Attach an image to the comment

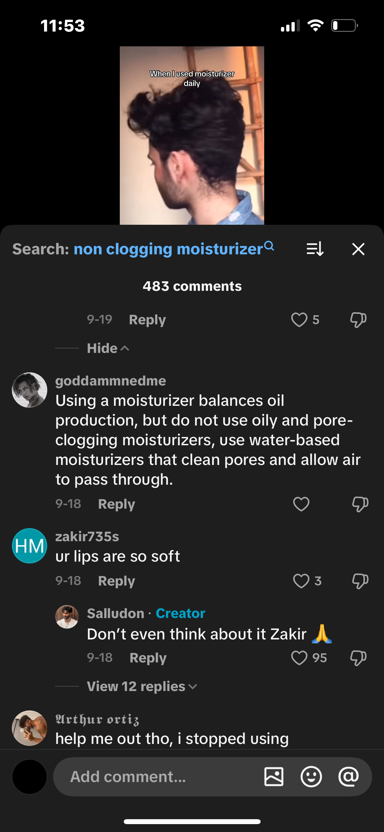coord(274,777)
